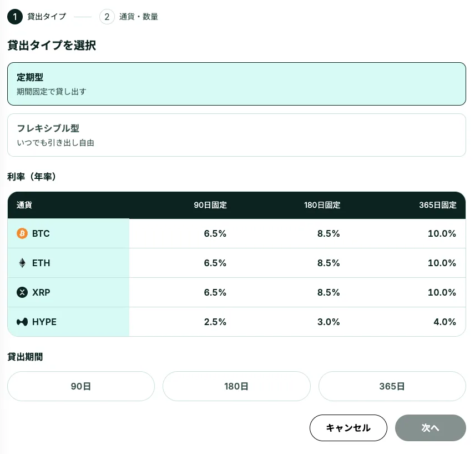Click HYPE 90-day rate 2.5%
The image size is (475, 454).
point(215,322)
